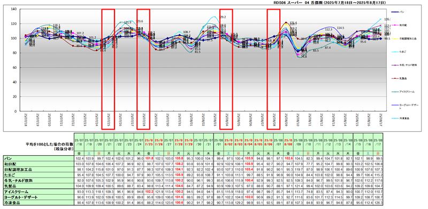Click the 土 weekday cell under 25/07/19
Image resolution: width=428 pixels, height=209 pixels.
pos(89,153)
